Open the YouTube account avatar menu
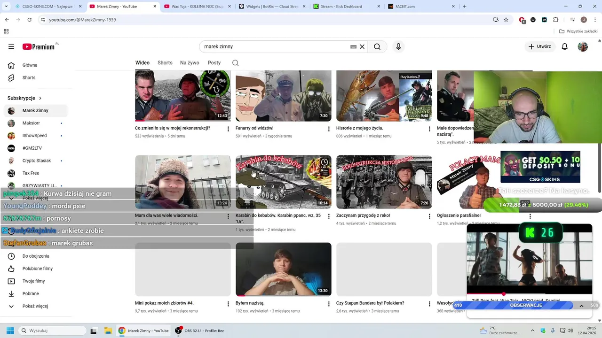This screenshot has height=338, width=602. (583, 46)
